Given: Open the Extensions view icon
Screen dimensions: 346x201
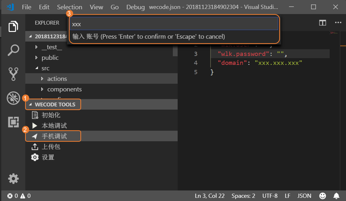Looking at the screenshot, I should point(13,122).
